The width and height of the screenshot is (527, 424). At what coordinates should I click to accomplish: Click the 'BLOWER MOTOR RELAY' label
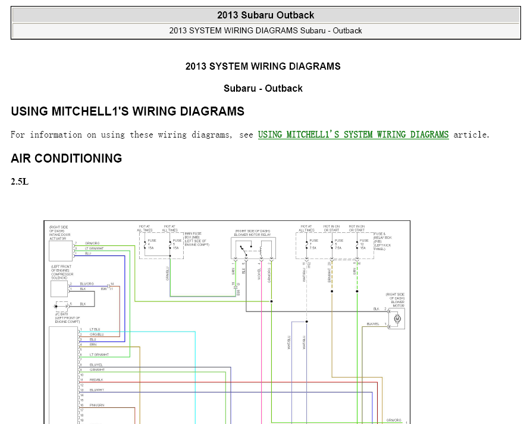tap(252, 235)
